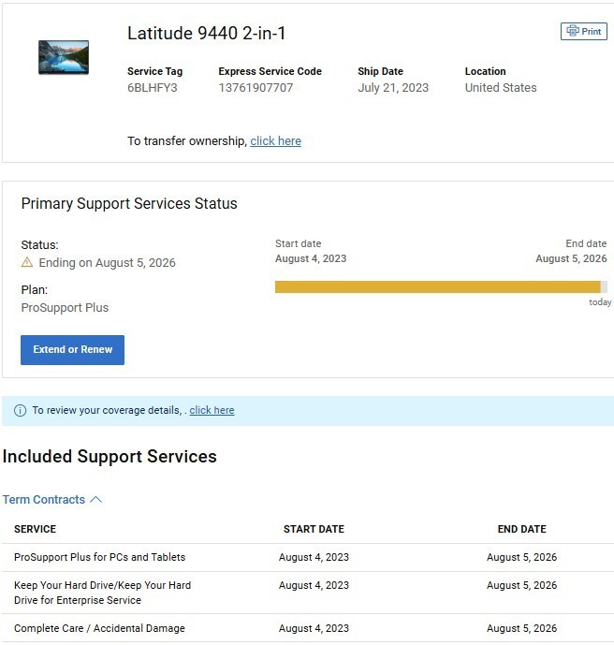614x645 pixels.
Task: Click the chevron beside Term Contracts
Action: (95, 499)
